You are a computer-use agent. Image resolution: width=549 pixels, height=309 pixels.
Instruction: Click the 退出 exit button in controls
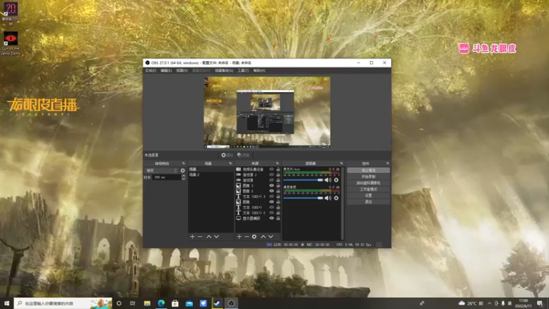[x=369, y=202]
